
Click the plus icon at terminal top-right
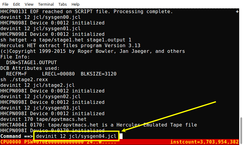[x=237, y=12]
